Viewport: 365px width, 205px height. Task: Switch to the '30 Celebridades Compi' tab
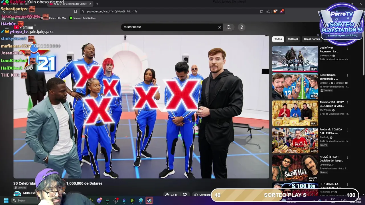click(70, 4)
